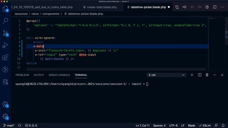
Task: Click the go to previous change icon
Action: coord(185,7)
